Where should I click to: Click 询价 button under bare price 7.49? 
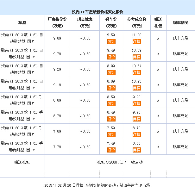click(111, 150)
